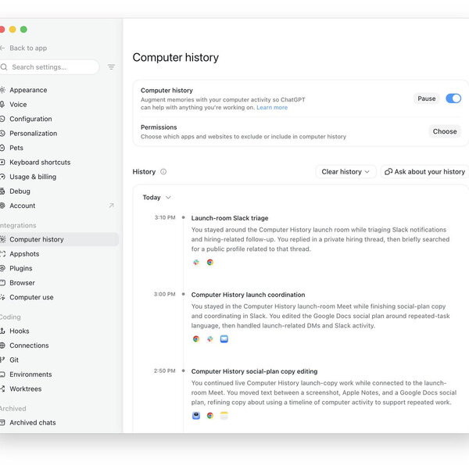The height and width of the screenshot is (469, 469).
Task: Open Archived chats
Action: point(33,423)
